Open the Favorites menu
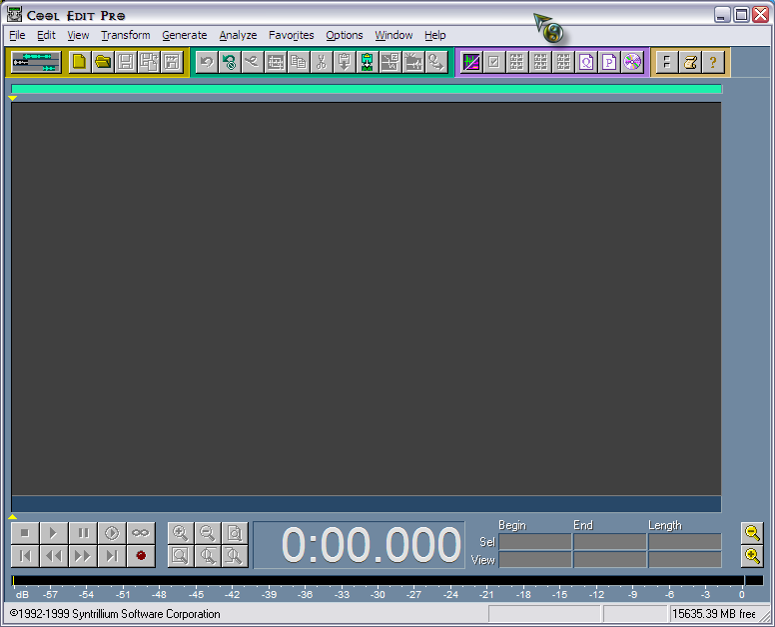775x627 pixels. [x=291, y=35]
